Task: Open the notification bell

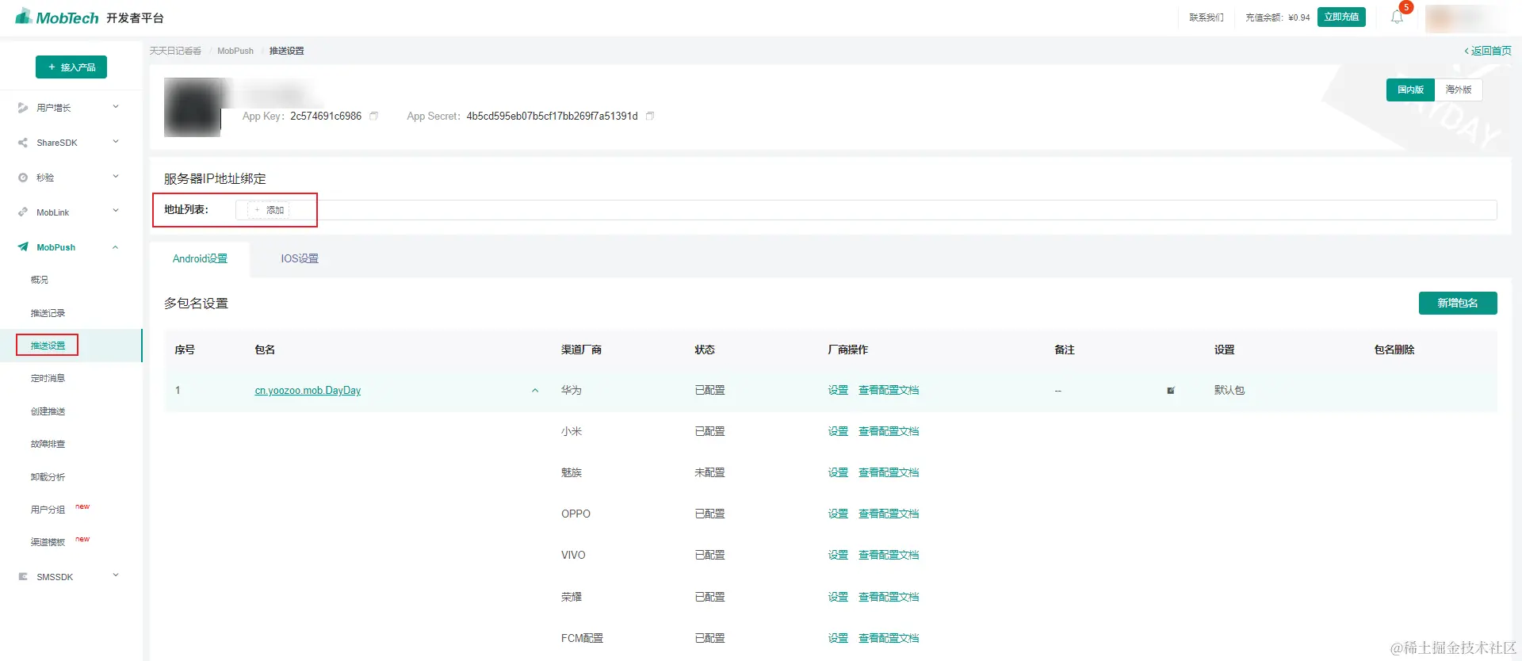Action: (1397, 17)
